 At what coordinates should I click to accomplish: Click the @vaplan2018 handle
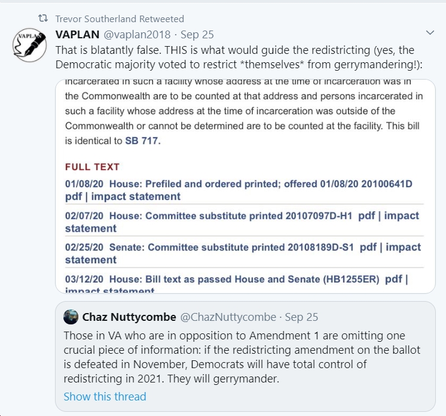pos(137,35)
